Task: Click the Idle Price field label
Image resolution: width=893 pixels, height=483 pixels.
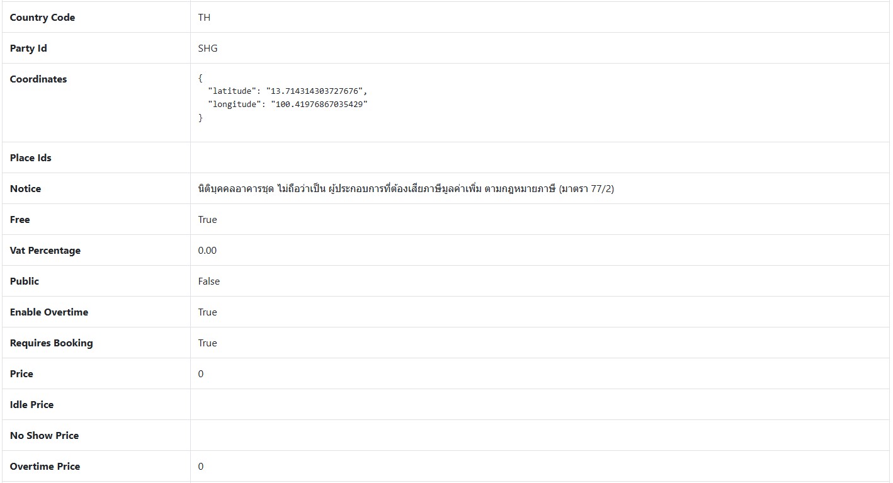Action: [x=31, y=405]
